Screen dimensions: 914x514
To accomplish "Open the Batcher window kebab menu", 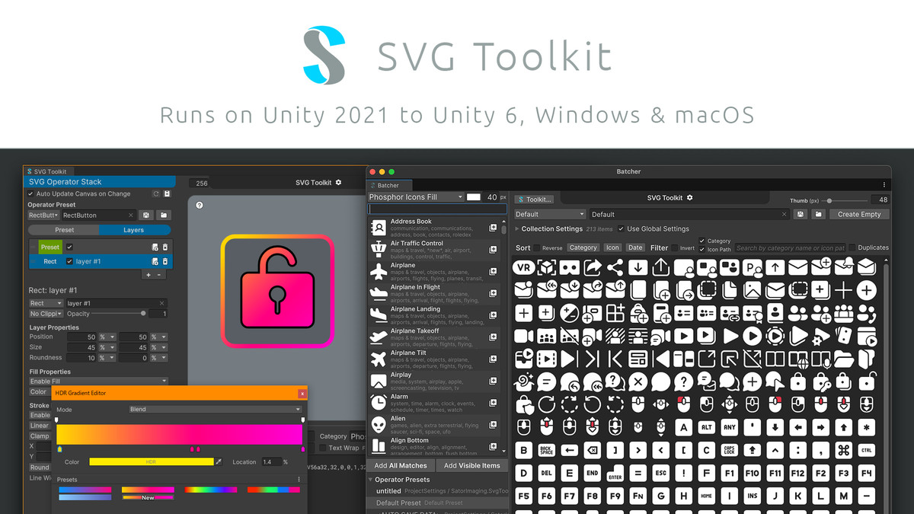I will [x=884, y=185].
